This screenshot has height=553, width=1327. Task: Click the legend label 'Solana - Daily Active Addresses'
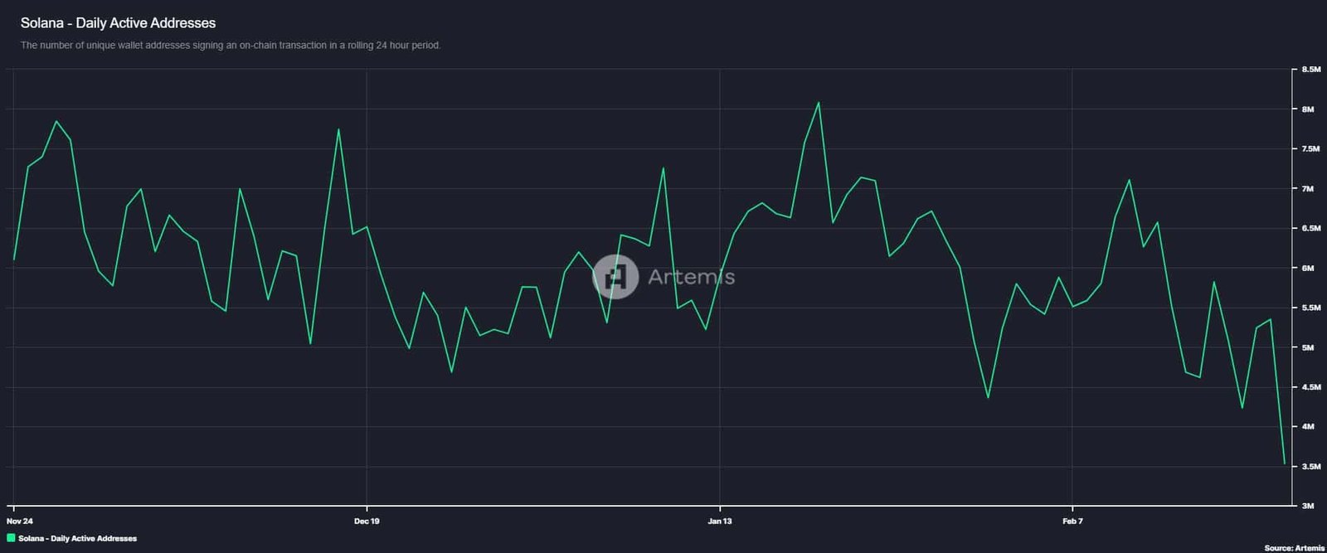click(x=77, y=539)
